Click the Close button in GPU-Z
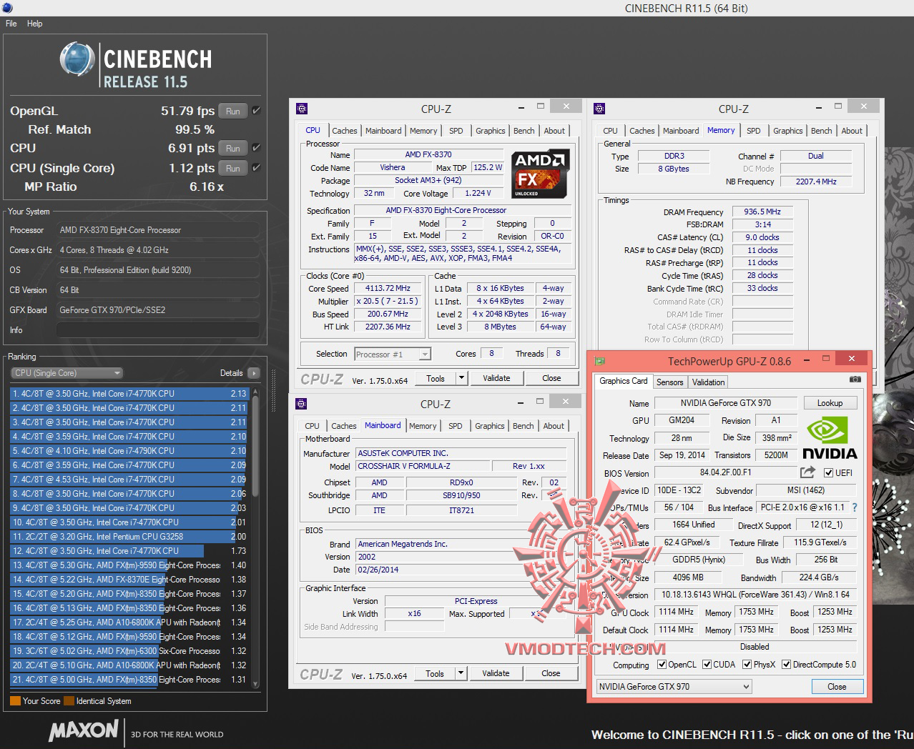The width and height of the screenshot is (914, 749). pyautogui.click(x=837, y=686)
